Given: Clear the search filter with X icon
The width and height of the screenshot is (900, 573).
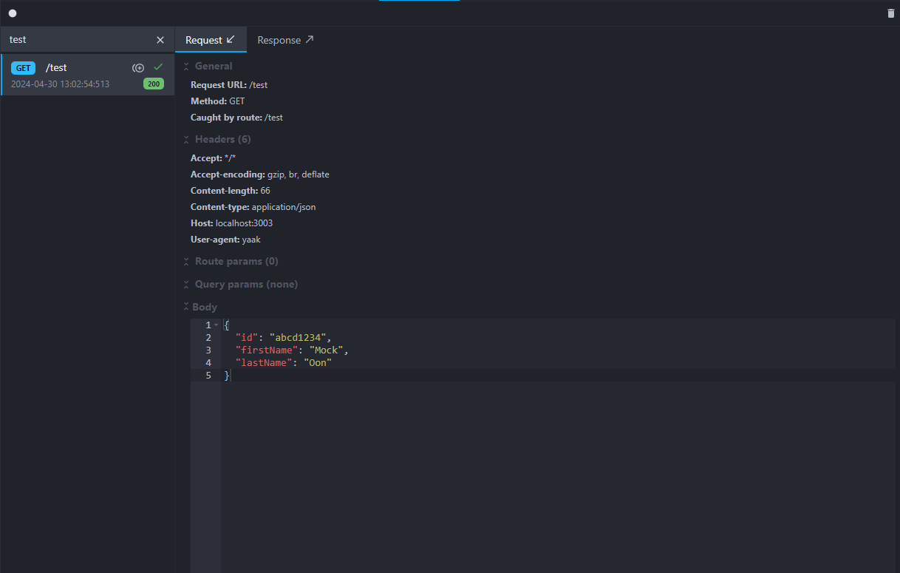Looking at the screenshot, I should [x=160, y=40].
